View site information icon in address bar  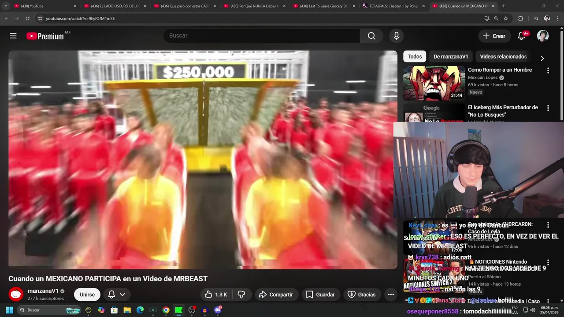point(40,18)
